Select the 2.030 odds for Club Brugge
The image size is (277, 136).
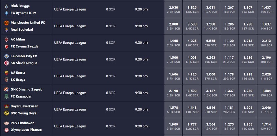coord(173,10)
